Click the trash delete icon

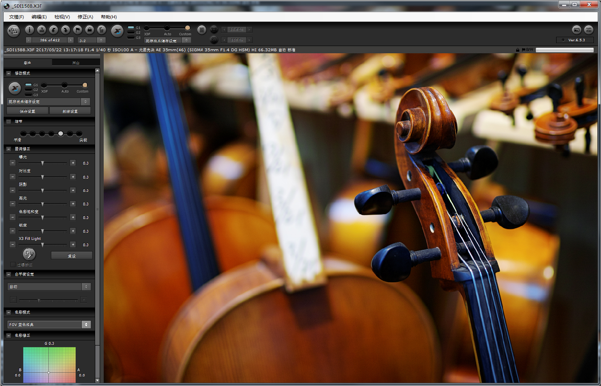tap(102, 30)
